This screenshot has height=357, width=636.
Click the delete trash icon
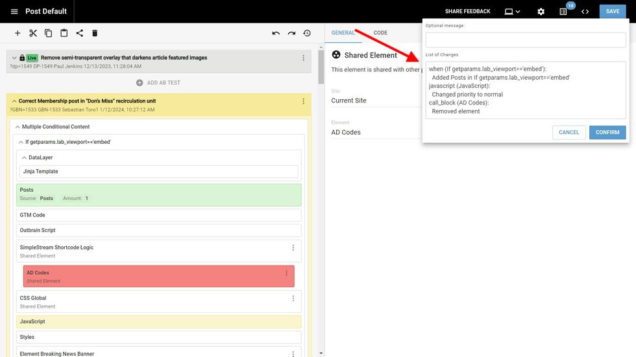point(95,33)
